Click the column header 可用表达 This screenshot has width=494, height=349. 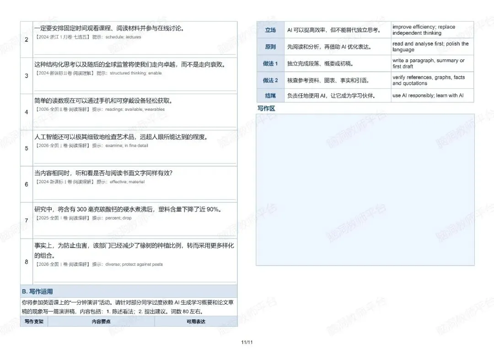click(x=196, y=322)
